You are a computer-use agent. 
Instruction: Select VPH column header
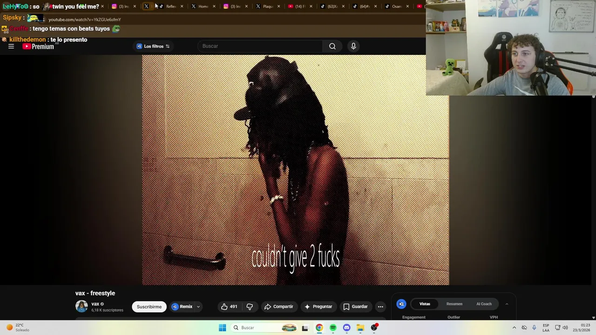pos(494,317)
